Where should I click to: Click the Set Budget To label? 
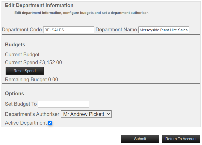(21, 104)
